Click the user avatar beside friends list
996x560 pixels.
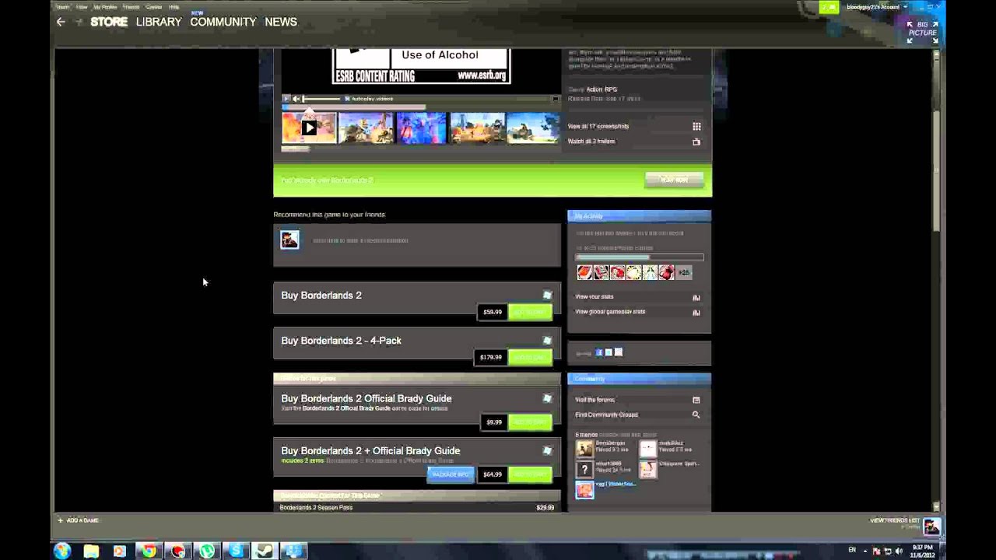(x=931, y=527)
